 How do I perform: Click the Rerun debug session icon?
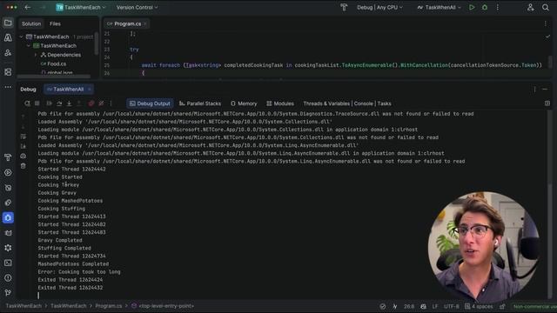(27, 103)
